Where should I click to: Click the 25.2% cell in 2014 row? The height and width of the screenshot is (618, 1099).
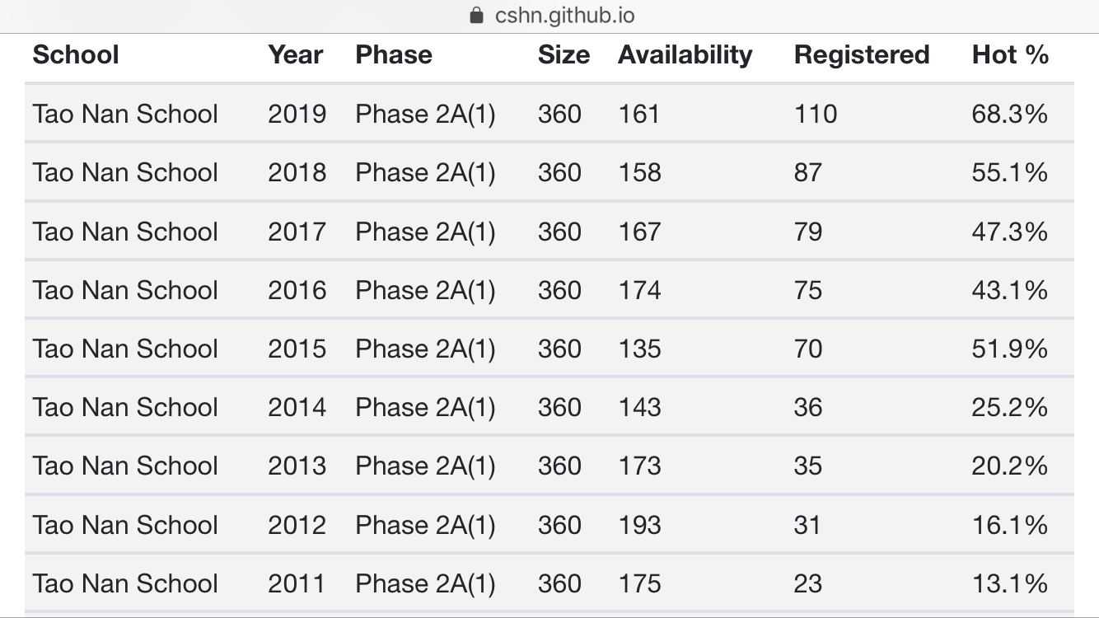(1009, 407)
